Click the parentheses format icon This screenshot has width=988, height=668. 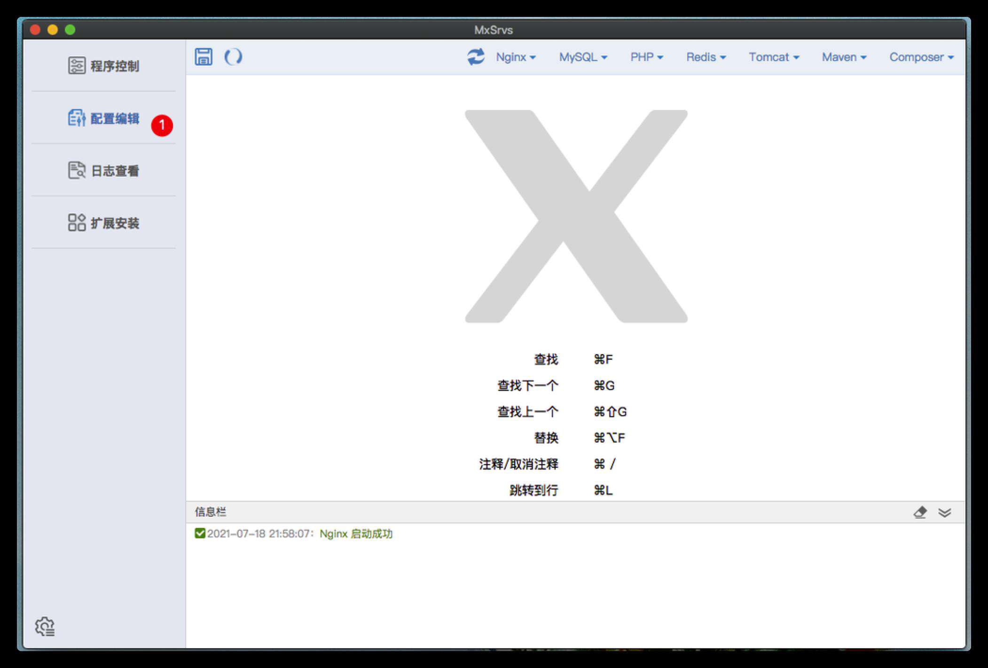(233, 57)
